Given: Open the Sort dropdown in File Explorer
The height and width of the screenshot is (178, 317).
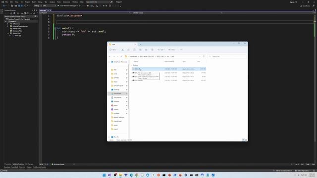Looking at the screenshot, I should (x=161, y=50).
